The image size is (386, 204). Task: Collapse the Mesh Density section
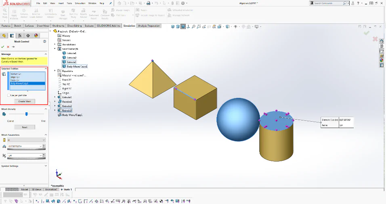click(x=46, y=109)
